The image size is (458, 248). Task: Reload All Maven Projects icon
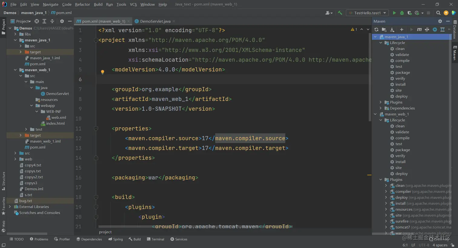click(376, 30)
